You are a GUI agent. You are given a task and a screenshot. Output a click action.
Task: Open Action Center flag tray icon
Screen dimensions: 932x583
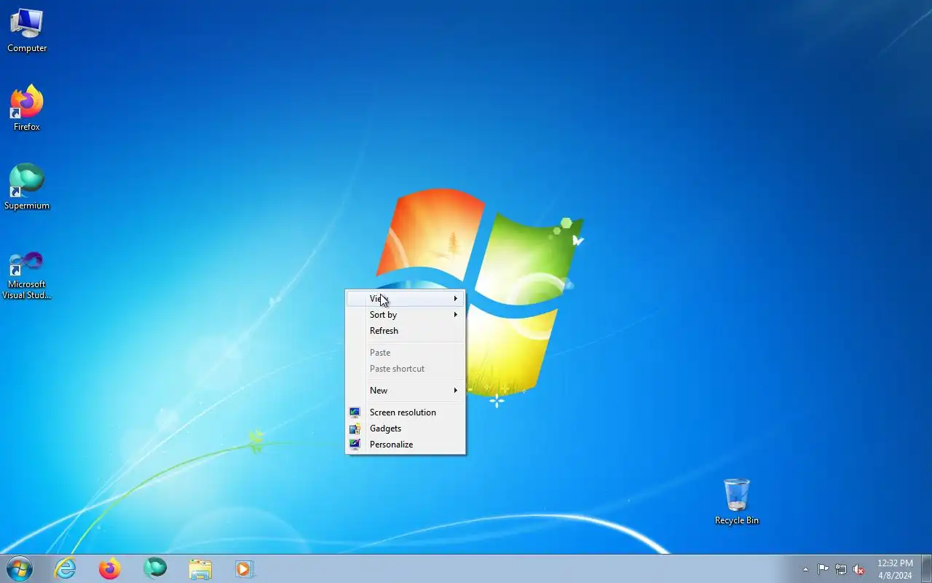coord(823,570)
